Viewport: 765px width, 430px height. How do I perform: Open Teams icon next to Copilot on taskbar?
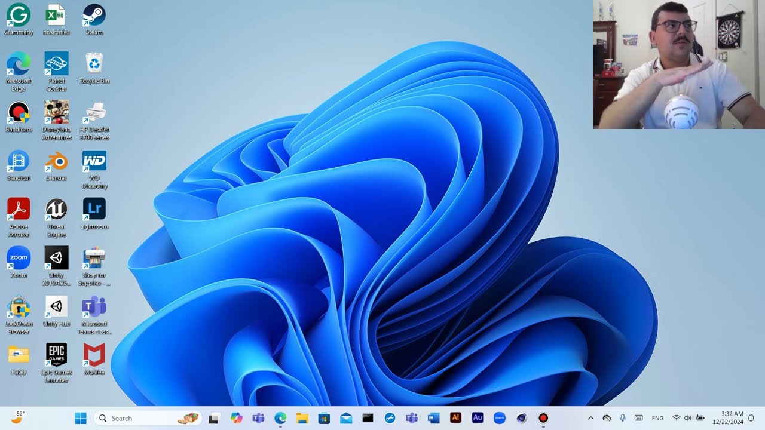coord(258,418)
